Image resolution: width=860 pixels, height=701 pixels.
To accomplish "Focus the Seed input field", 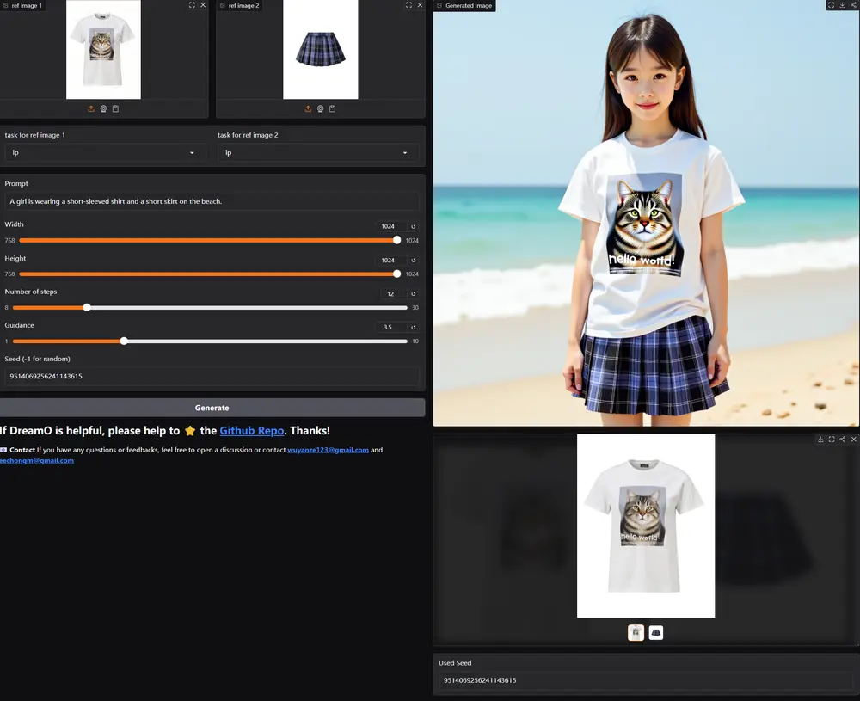I will [212, 376].
